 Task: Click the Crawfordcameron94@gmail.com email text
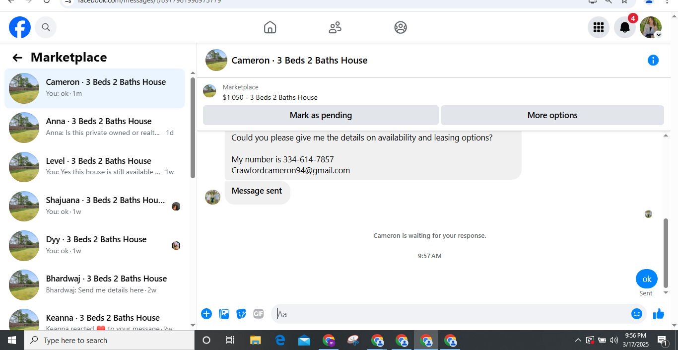(x=291, y=170)
